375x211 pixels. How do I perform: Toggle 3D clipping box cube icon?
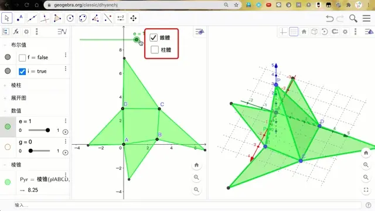point(314,32)
